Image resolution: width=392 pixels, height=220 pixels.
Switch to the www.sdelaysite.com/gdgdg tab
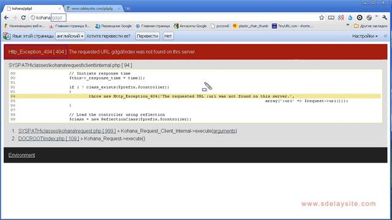[x=92, y=9]
